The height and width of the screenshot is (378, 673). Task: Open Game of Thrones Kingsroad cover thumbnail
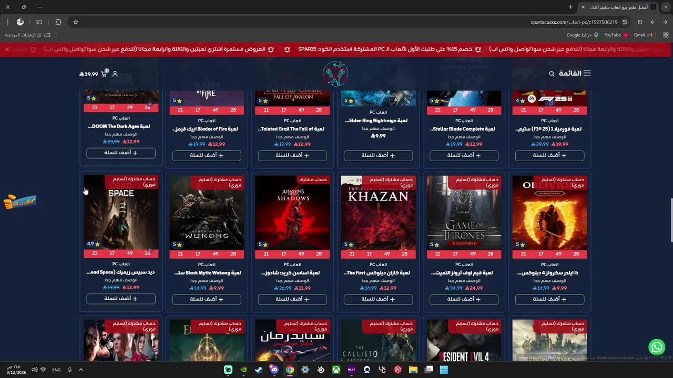pyautogui.click(x=464, y=212)
